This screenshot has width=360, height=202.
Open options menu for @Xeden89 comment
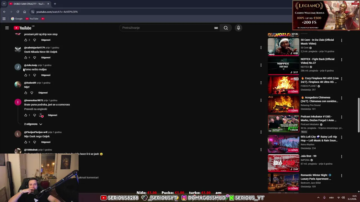coord(261,83)
